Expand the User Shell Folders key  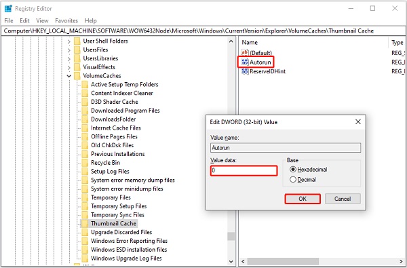(69, 41)
